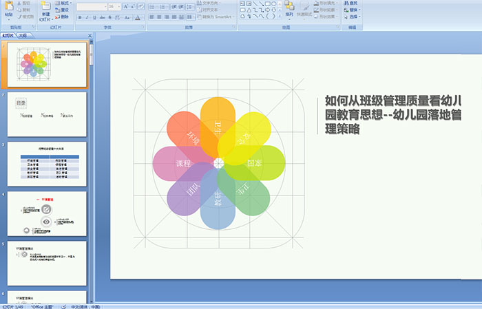Open the Arrange (排列) menu
Viewport: 482px width, 309px height.
tap(289, 9)
